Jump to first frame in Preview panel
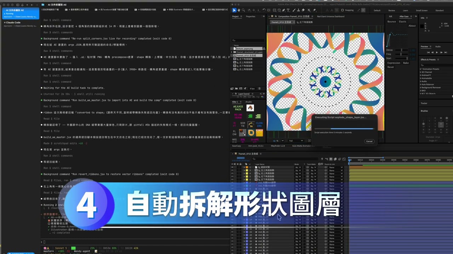The image size is (453, 254). (428, 52)
